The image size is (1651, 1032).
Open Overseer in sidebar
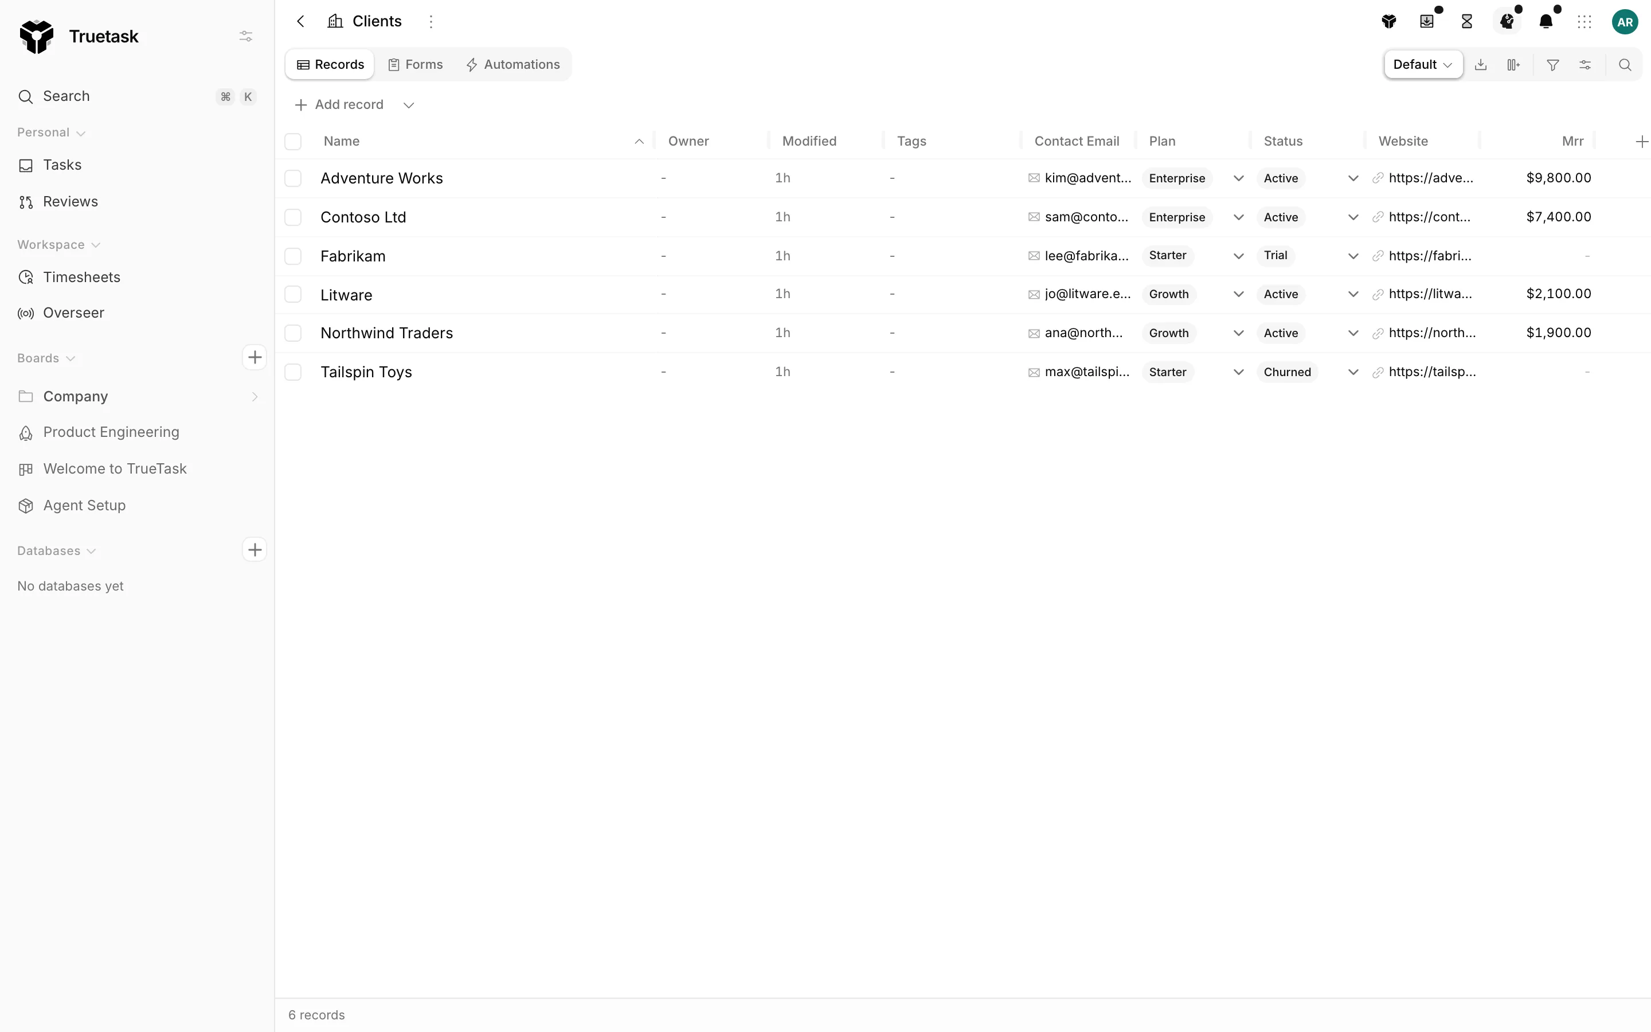pos(136,313)
